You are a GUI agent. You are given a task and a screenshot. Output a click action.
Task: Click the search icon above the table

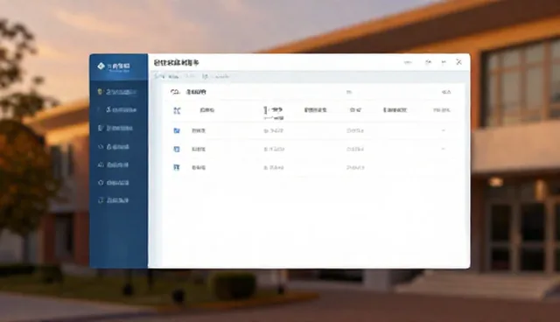175,92
